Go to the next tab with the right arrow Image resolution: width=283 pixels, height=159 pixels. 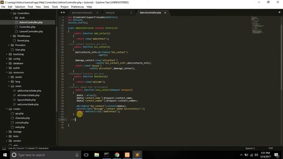(x=64, y=12)
